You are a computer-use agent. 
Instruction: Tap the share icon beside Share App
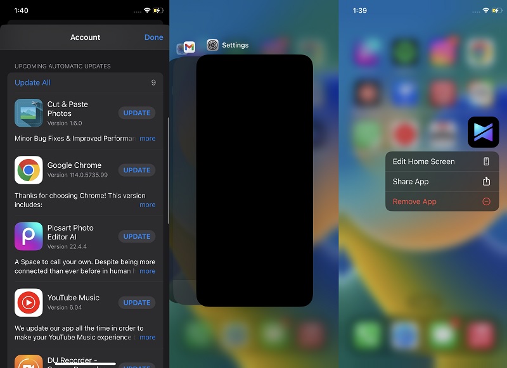coord(486,181)
